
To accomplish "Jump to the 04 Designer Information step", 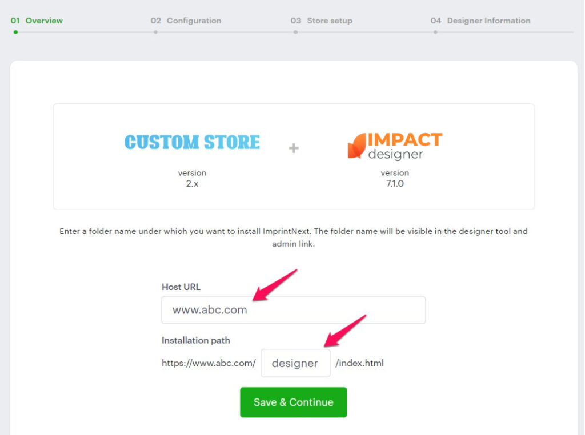I will (480, 21).
